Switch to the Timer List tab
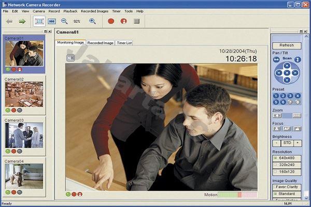Image resolution: width=311 pixels, height=207 pixels. point(124,42)
